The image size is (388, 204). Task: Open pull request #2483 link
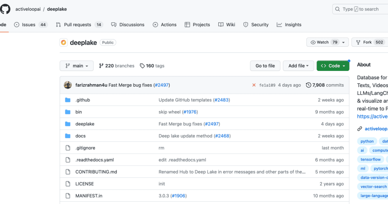pyautogui.click(x=221, y=100)
